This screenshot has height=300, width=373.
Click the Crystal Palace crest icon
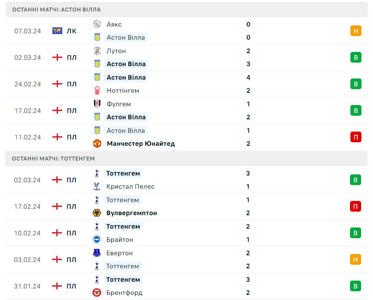click(x=97, y=186)
